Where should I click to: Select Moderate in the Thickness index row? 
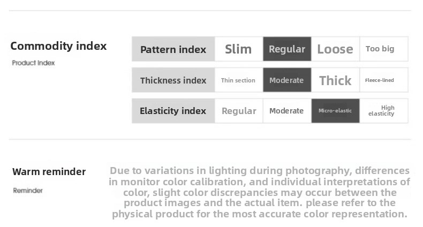287,80
